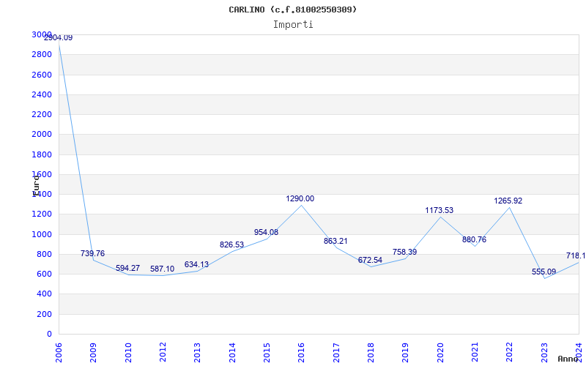Click the 2013 x-axis year label
The image size is (586, 366).
197,353
